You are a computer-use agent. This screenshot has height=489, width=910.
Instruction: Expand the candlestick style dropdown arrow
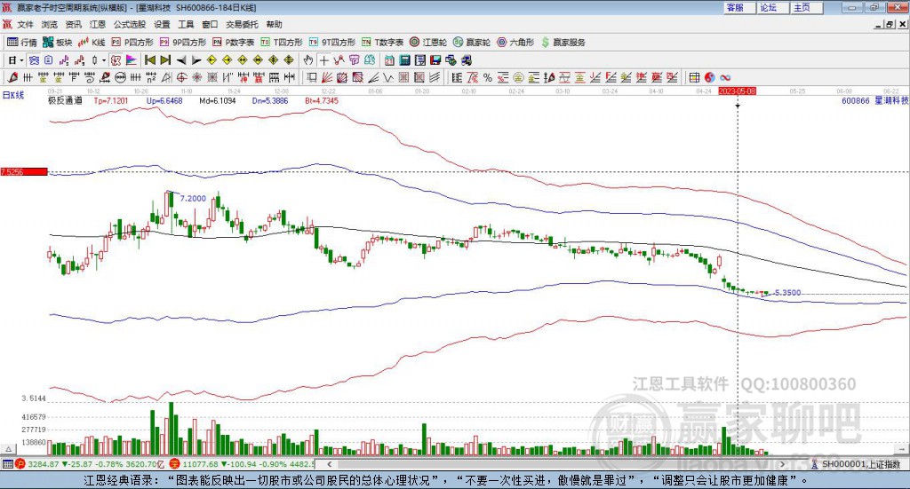(104, 60)
